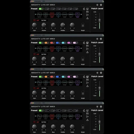This screenshot has height=134, width=134.
Task: Select the GATE block in the second window
Action: pos(39,48)
